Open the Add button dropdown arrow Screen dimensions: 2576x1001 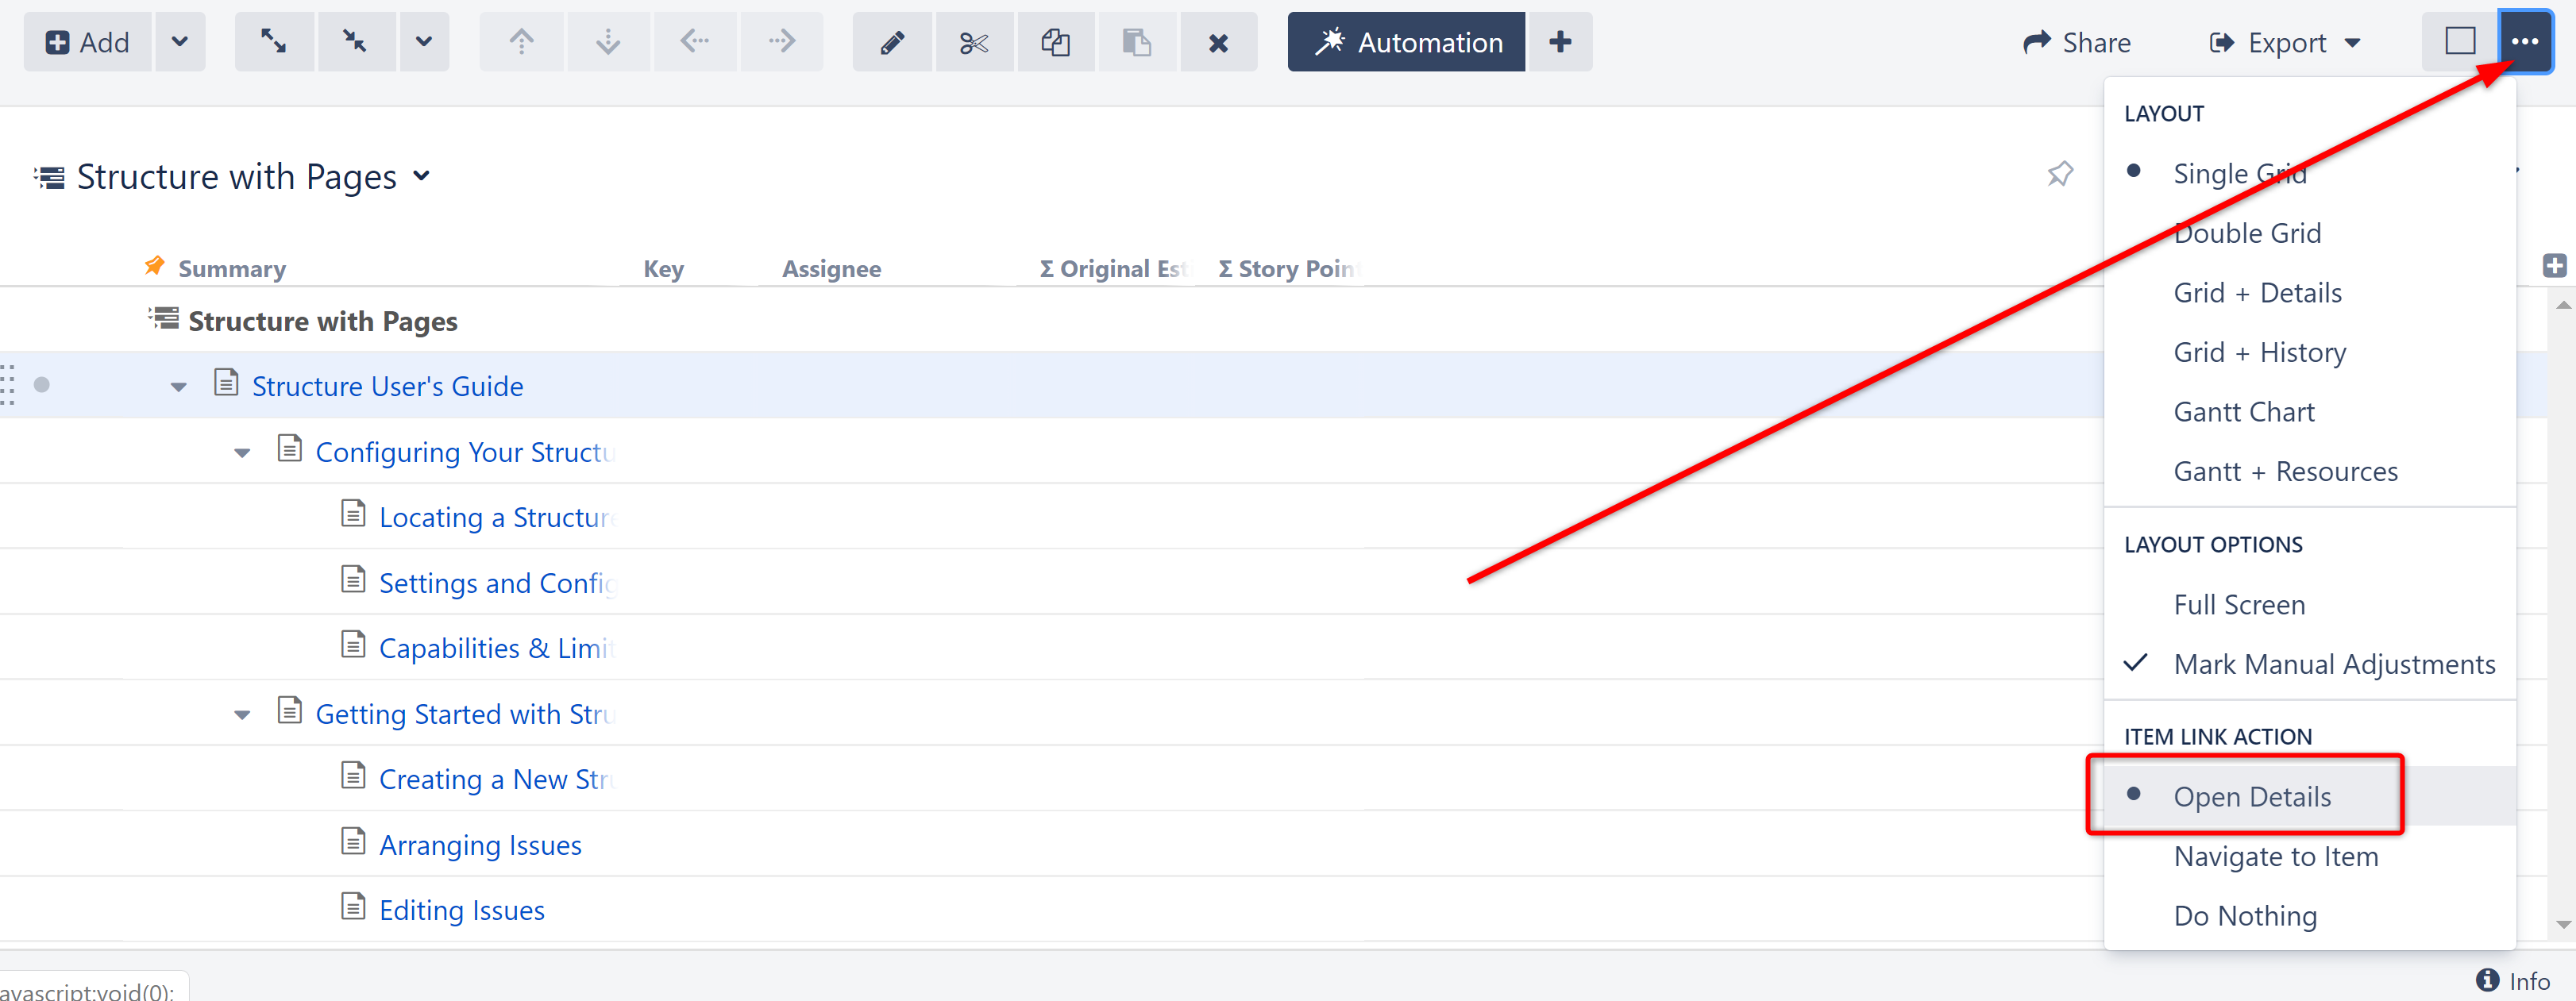tap(180, 42)
